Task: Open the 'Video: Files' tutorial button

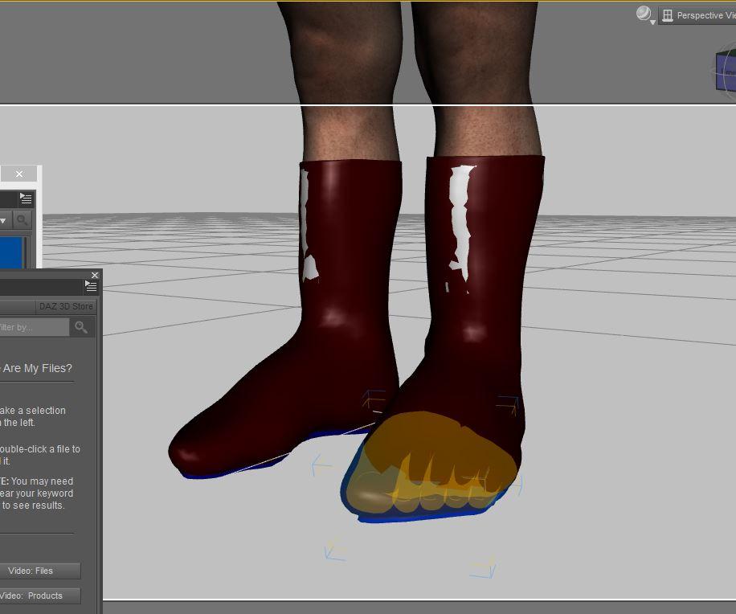Action: tap(39, 571)
